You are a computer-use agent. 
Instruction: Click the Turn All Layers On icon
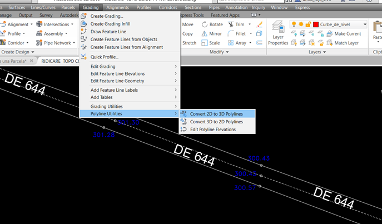click(294, 43)
